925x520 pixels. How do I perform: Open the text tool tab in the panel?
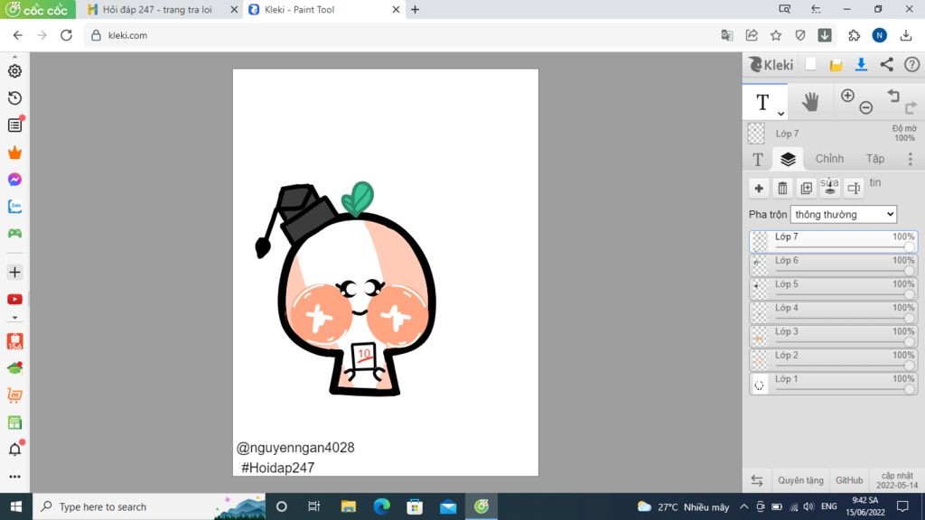(758, 159)
